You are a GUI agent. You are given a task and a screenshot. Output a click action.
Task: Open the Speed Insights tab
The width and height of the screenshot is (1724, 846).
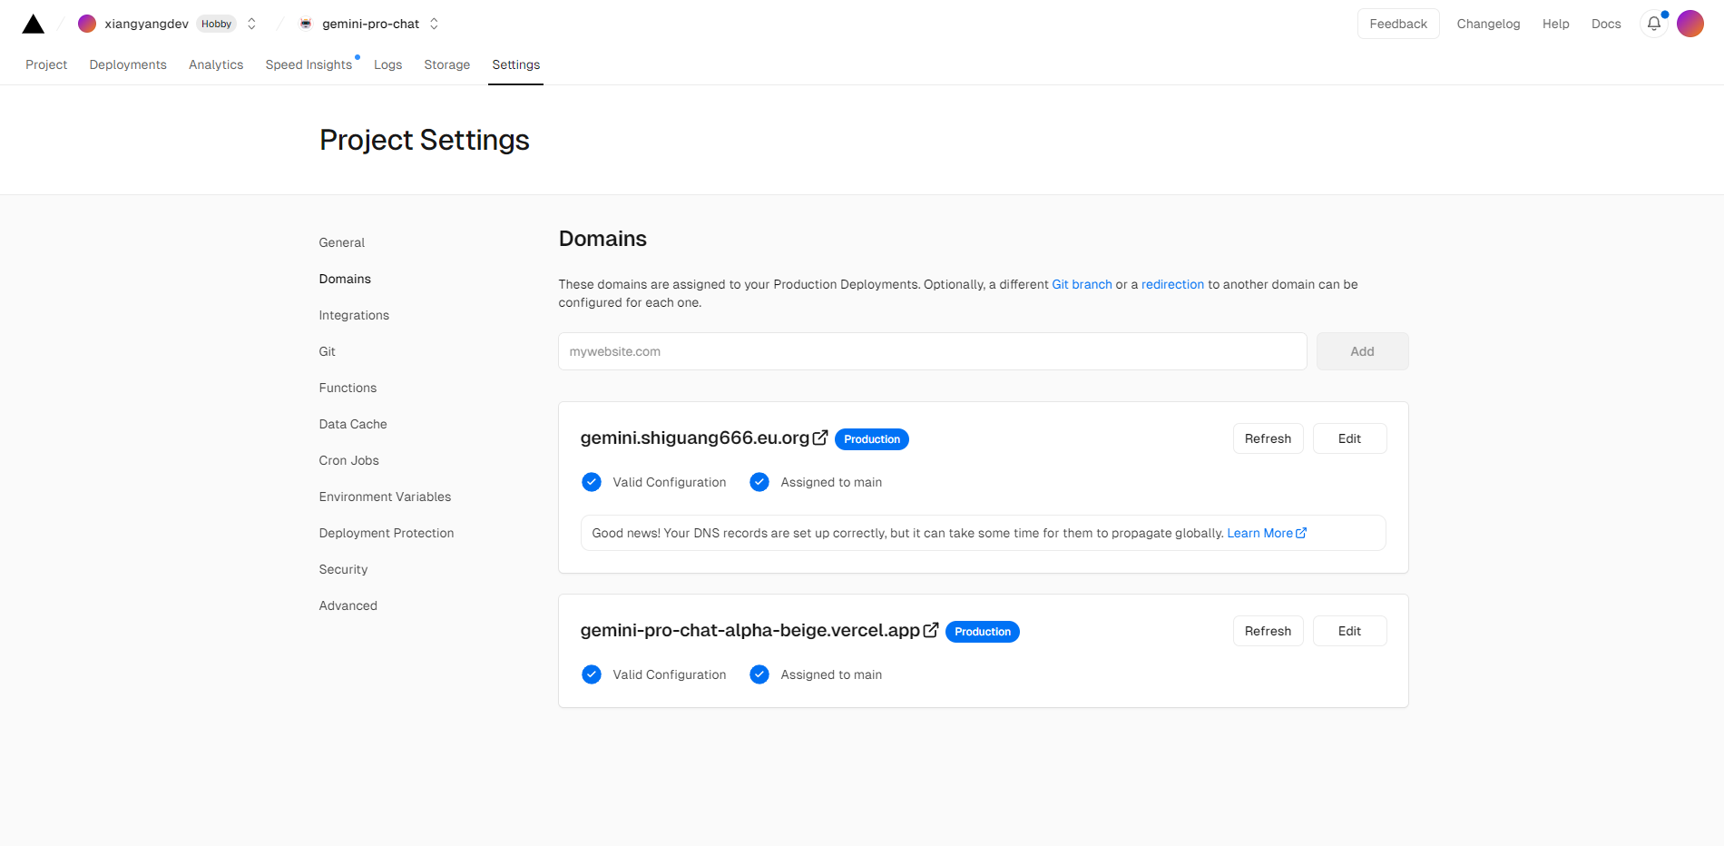pyautogui.click(x=309, y=64)
